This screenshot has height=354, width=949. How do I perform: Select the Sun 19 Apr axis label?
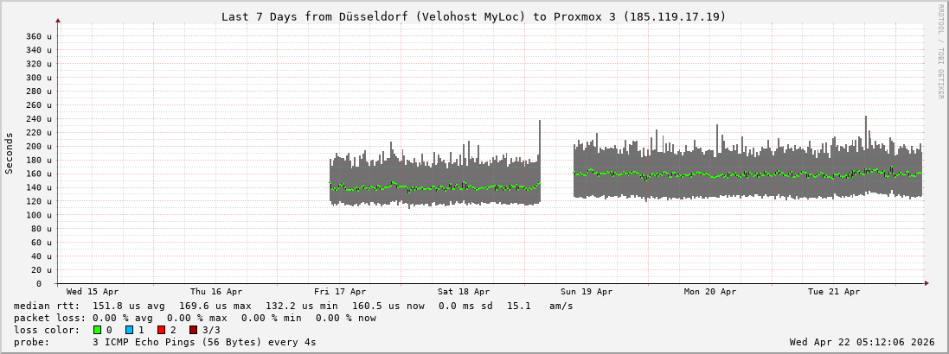(587, 292)
